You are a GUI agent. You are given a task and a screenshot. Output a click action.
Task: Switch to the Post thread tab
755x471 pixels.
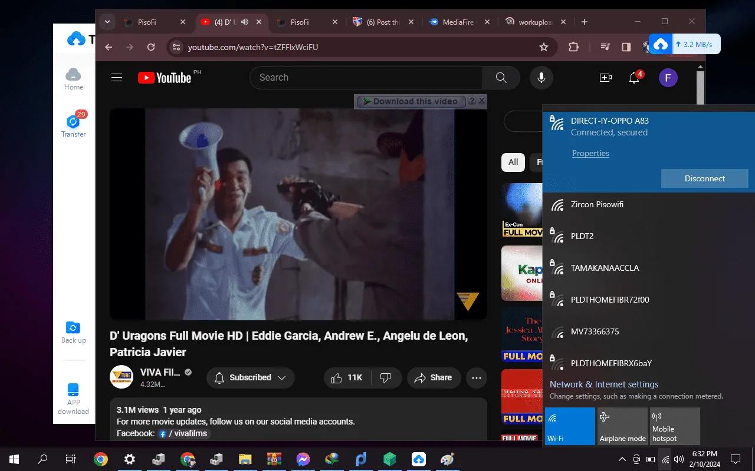(x=382, y=22)
